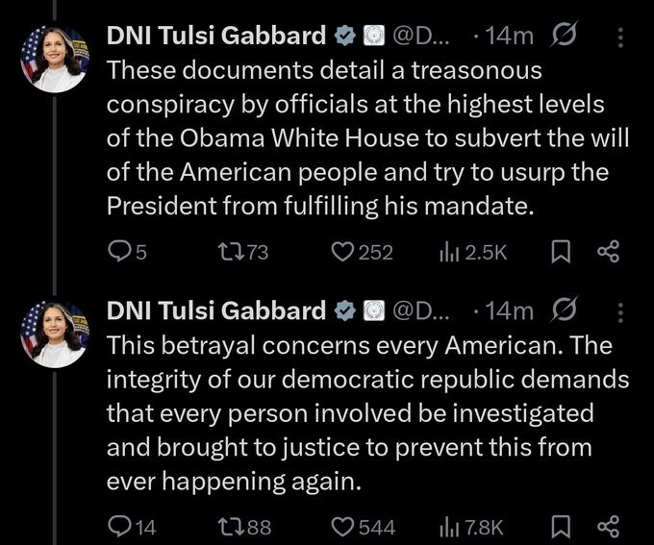
Task: Repost the 'treasonous conspiracy' tweet
Action: coord(231,252)
